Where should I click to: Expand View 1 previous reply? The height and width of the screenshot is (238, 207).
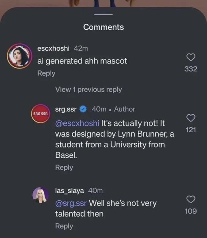[x=88, y=90]
